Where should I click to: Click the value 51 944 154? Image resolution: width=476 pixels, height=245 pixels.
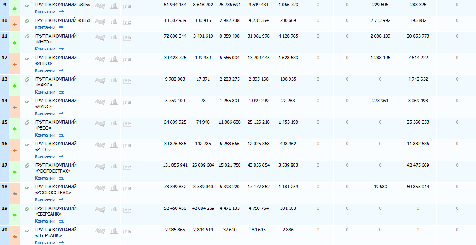(175, 5)
